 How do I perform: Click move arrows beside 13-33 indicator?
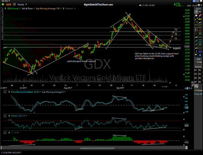pos(9,133)
